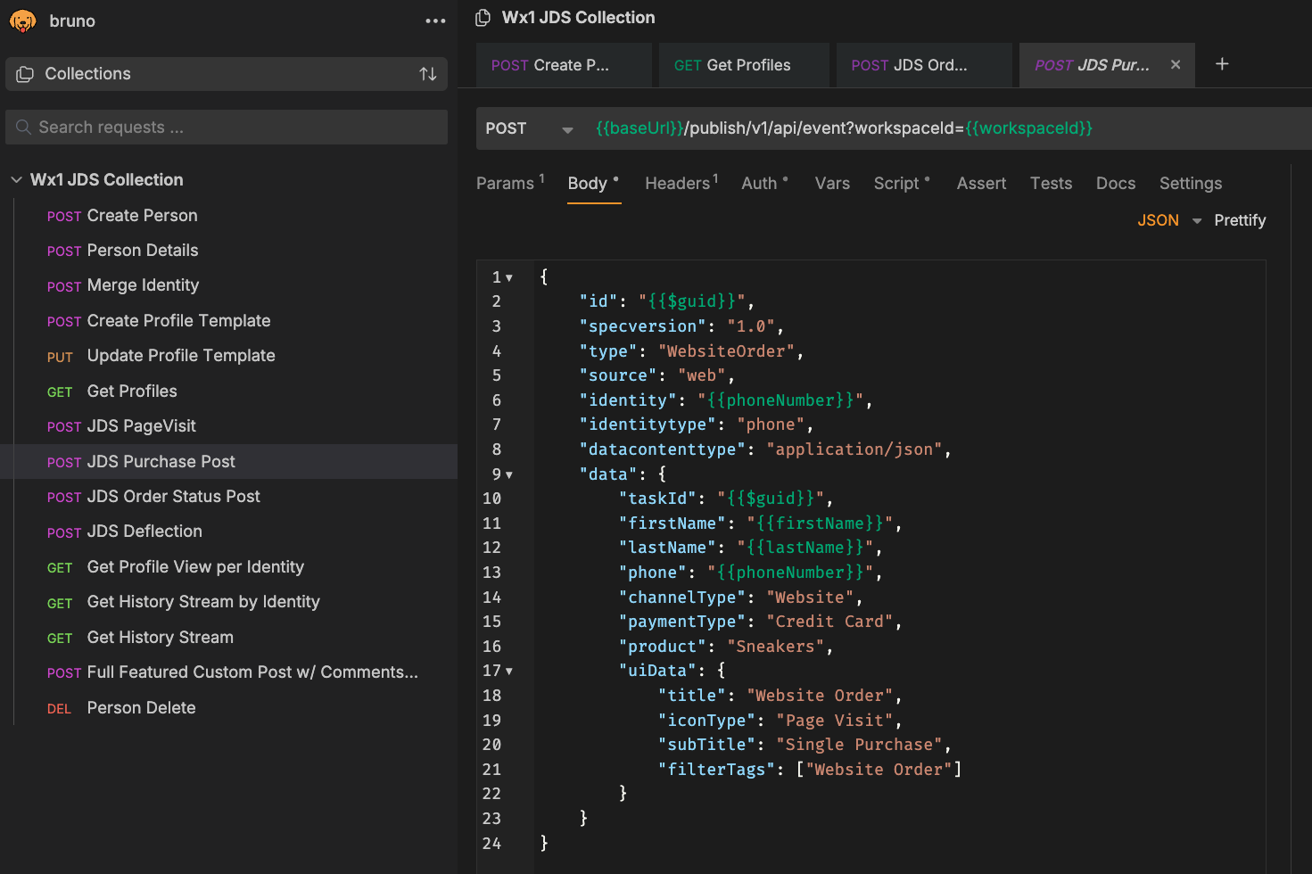This screenshot has height=874, width=1312.
Task: Click the Bruno dog logo icon
Action: (23, 21)
